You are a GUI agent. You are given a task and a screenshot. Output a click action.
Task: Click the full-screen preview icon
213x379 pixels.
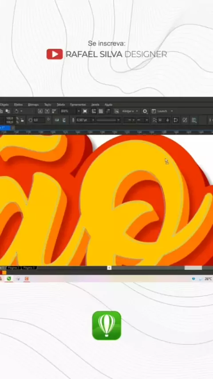pyautogui.click(x=85, y=111)
